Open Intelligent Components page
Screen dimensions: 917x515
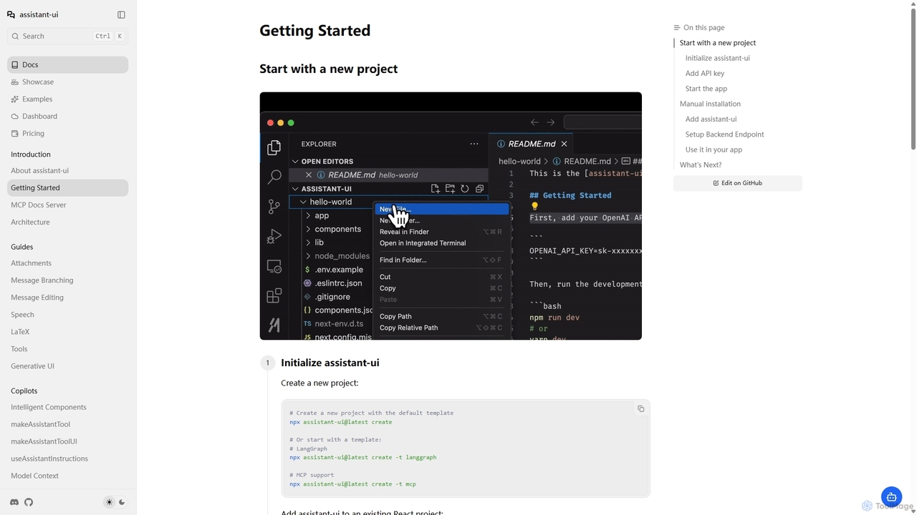[x=67, y=407]
